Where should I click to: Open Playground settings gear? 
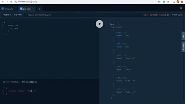(x=181, y=8)
